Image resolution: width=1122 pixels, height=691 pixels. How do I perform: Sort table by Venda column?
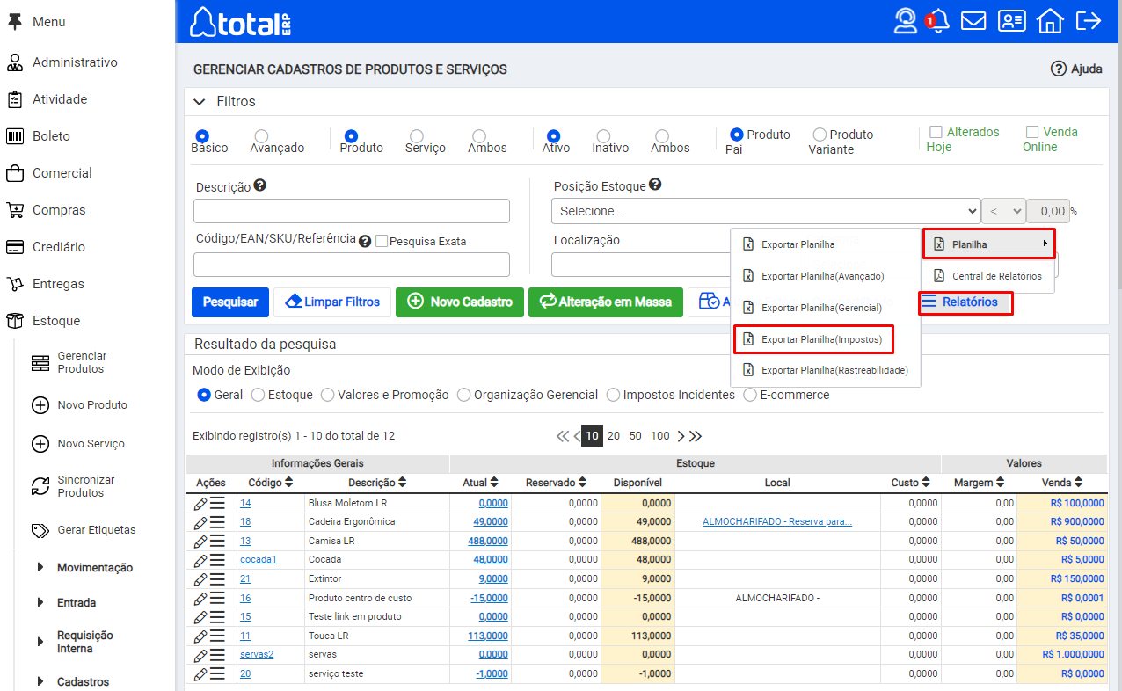point(1077,483)
